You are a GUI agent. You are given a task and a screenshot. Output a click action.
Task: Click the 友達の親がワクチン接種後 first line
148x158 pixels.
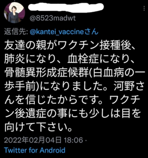click(x=70, y=45)
